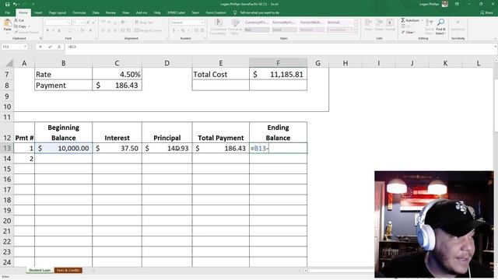Open Ribbon Display Options icon

click(457, 4)
